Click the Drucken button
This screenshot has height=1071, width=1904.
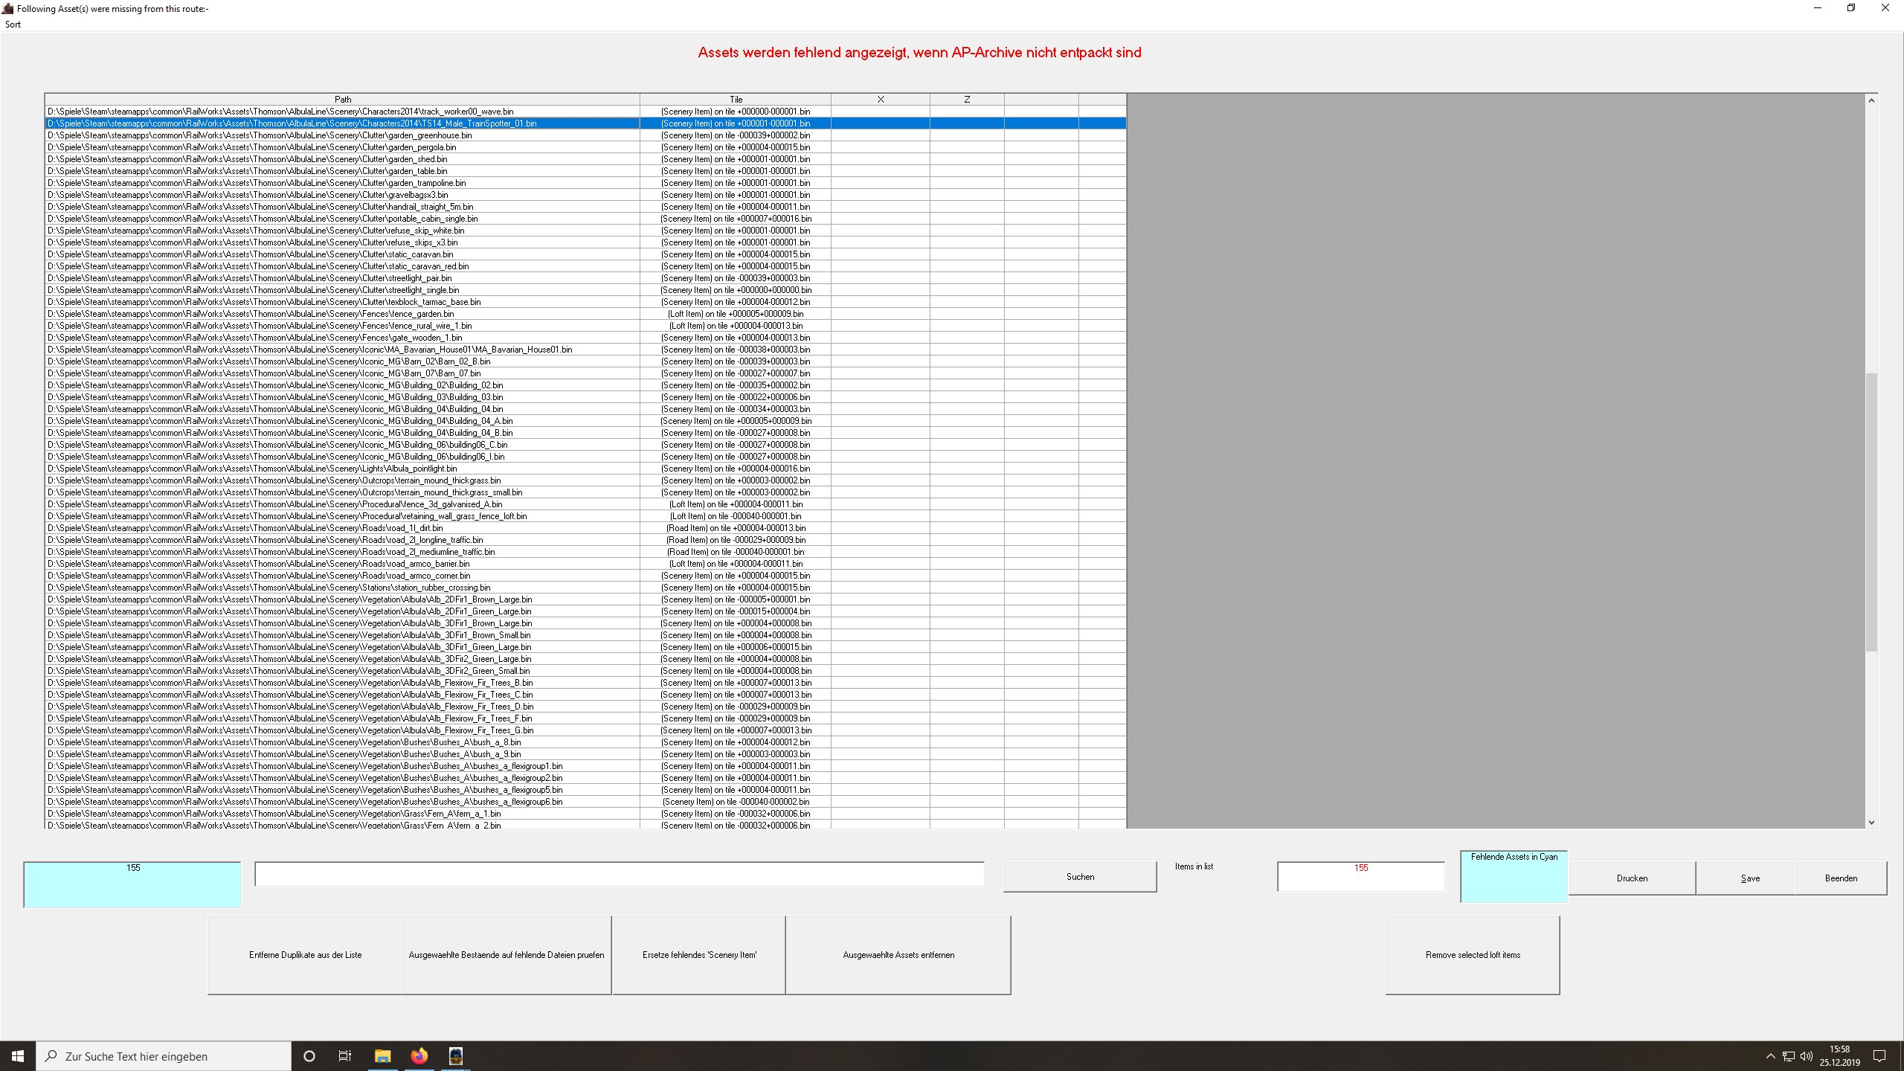tap(1632, 878)
